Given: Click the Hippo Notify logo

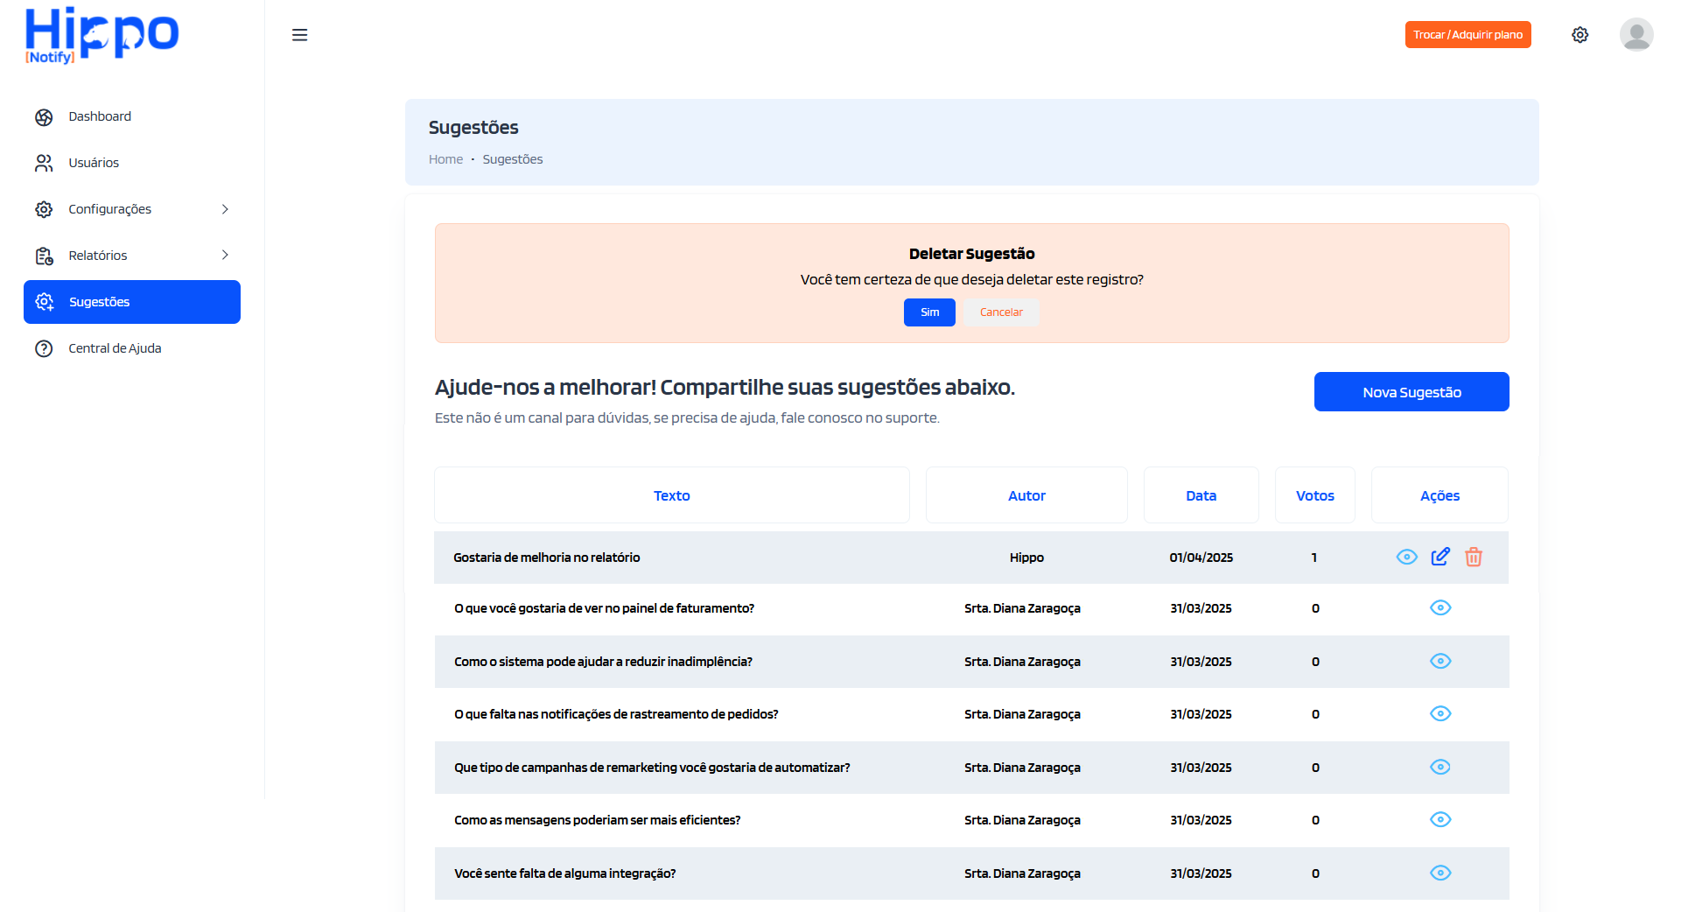Looking at the screenshot, I should pos(102,36).
